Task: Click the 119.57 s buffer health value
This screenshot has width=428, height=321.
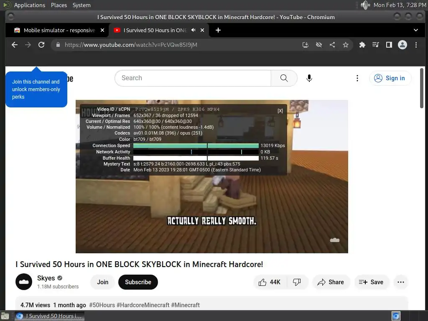Action: [269, 158]
